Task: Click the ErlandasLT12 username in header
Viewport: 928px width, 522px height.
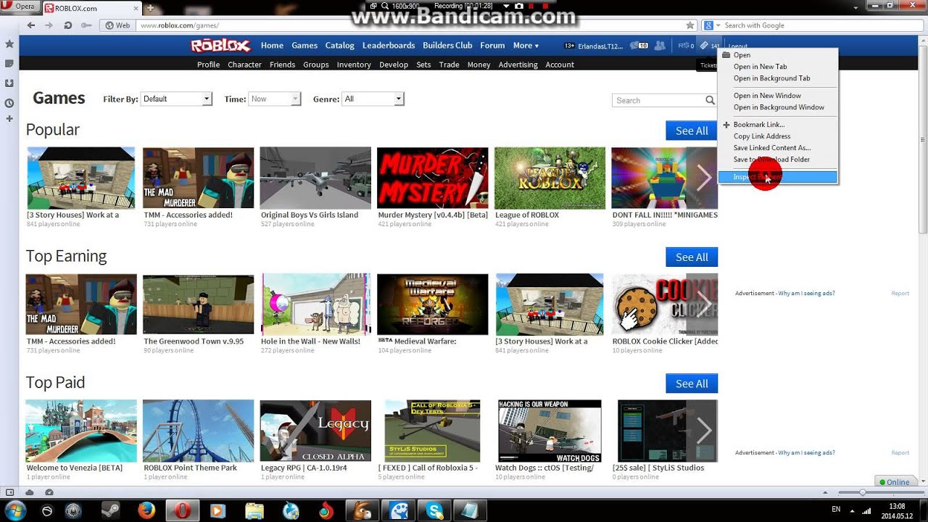Action: point(600,46)
